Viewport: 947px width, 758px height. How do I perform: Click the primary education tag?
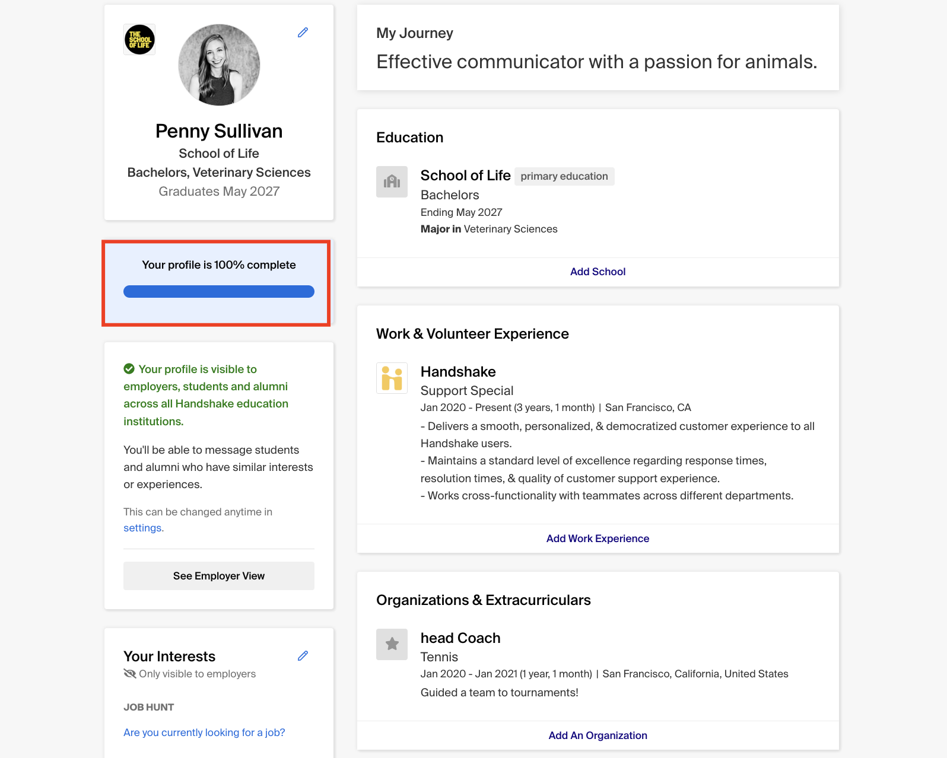(x=564, y=176)
